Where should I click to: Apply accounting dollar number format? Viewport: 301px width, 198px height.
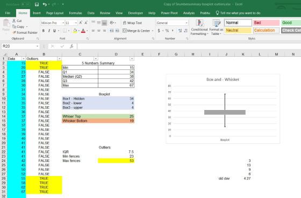pyautogui.click(x=159, y=31)
